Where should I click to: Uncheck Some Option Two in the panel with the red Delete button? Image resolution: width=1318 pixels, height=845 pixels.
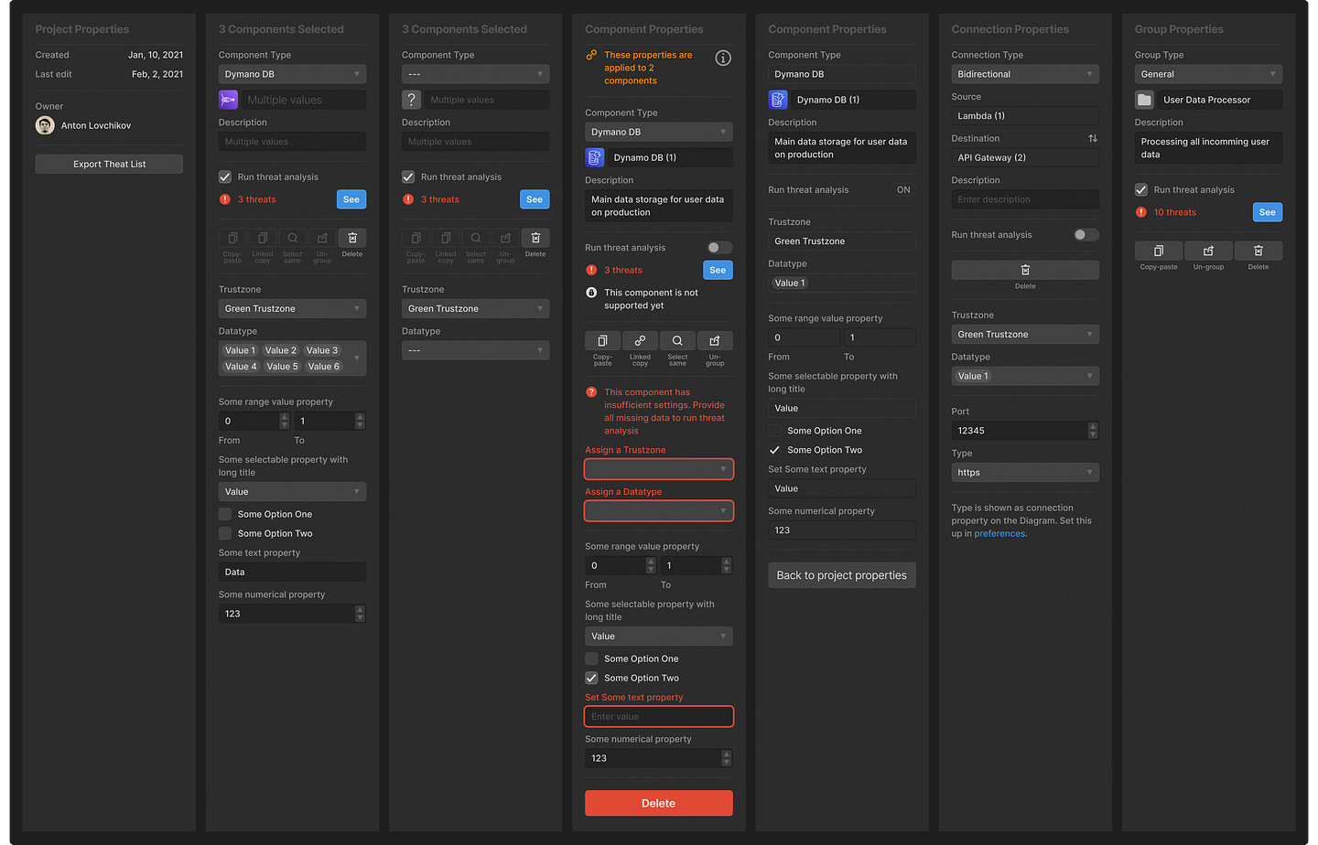[591, 678]
